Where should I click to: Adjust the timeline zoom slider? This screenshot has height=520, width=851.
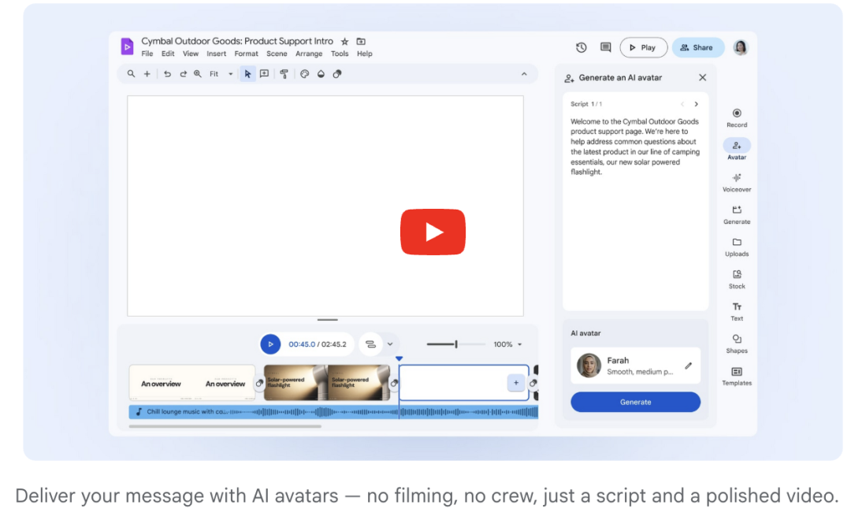(456, 344)
